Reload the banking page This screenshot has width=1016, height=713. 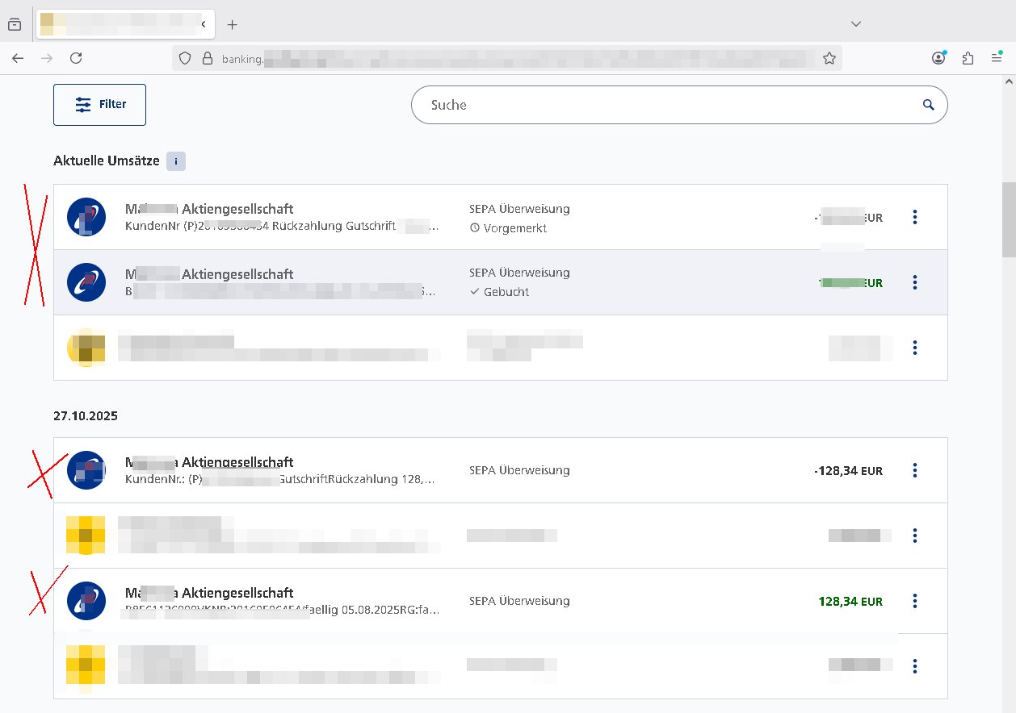click(x=76, y=58)
